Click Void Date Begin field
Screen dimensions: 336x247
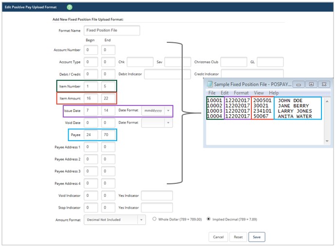point(91,123)
